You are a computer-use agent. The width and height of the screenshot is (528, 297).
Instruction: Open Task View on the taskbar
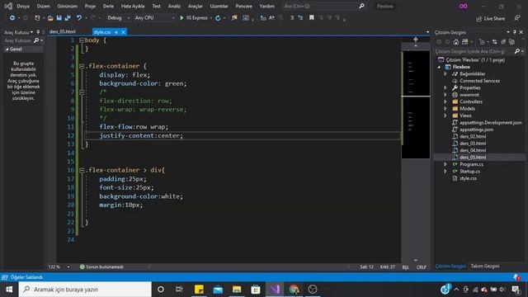(x=179, y=290)
